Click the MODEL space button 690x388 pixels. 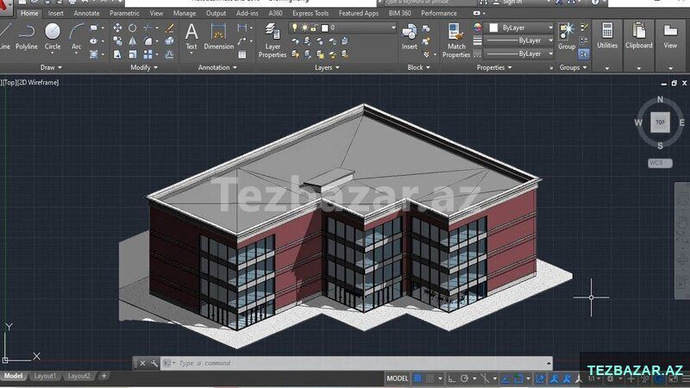pyautogui.click(x=398, y=379)
